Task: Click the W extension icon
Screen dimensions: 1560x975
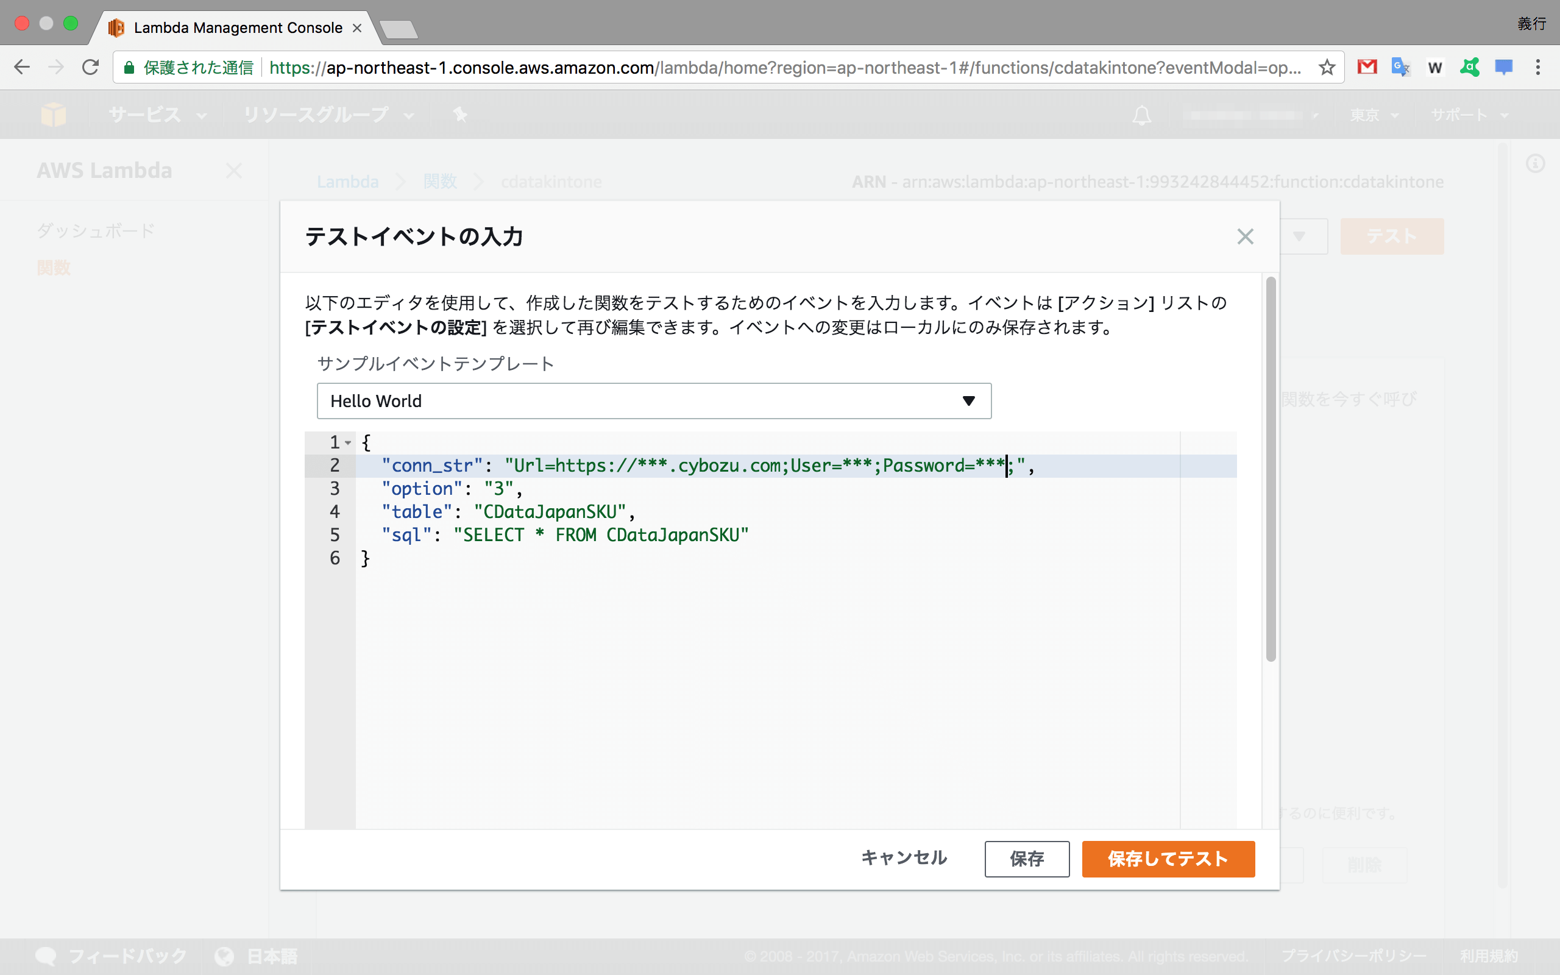Action: pos(1435,67)
